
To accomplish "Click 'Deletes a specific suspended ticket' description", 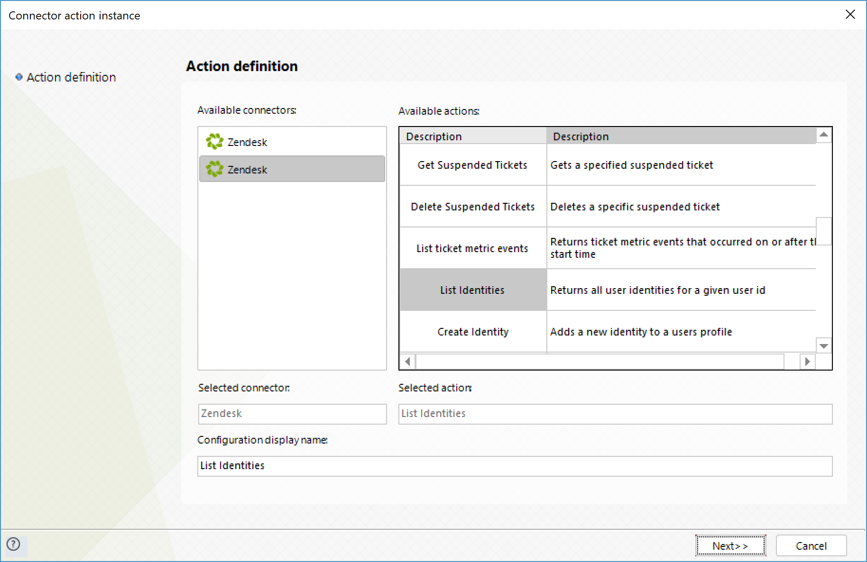I will point(681,207).
